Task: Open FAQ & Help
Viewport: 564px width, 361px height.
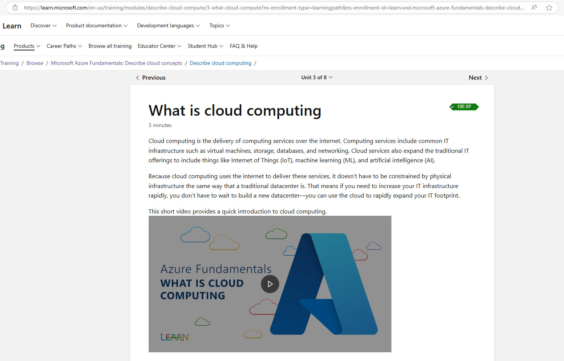Action: [244, 46]
